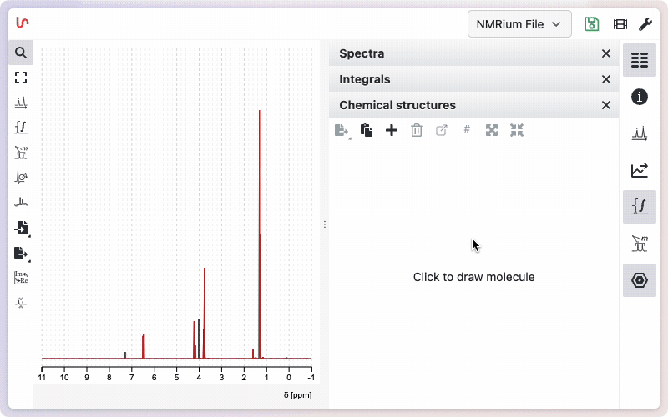
Task: Toggle the Integrals panel button in right sidebar
Action: [x=640, y=207]
